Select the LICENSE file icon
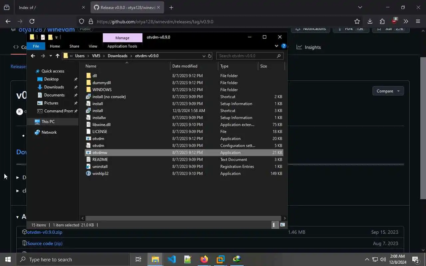Image resolution: width=426 pixels, height=266 pixels. (x=88, y=132)
